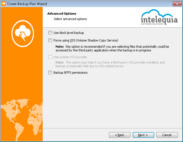Click the Intelequia cloud logo
Image resolution: width=183 pixels, height=142 pixels.
159,17
